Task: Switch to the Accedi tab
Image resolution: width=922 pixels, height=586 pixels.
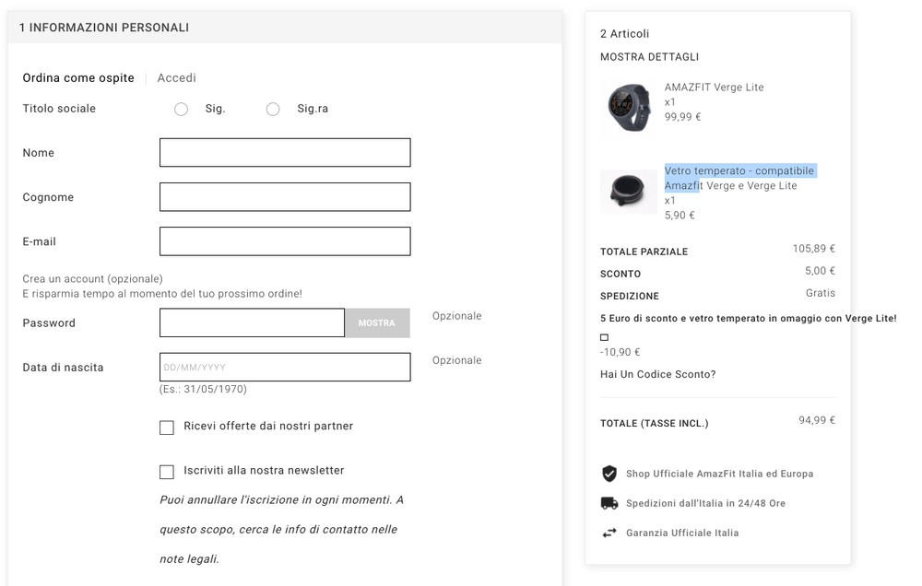Action: 176,78
